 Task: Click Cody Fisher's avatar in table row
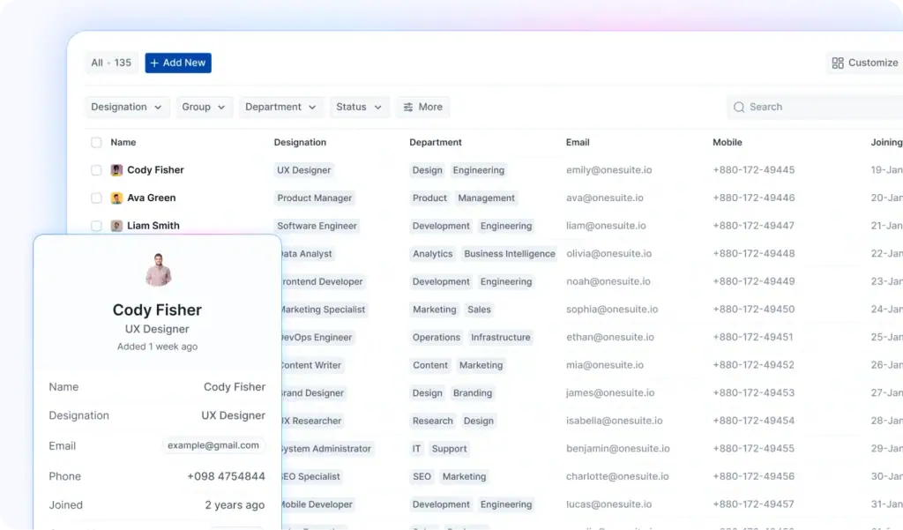point(116,170)
